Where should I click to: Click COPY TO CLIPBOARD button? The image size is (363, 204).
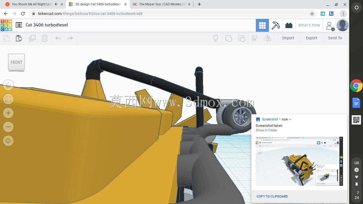(x=272, y=196)
